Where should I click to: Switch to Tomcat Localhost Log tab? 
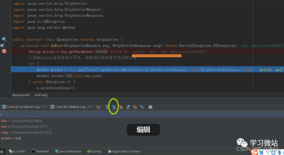(x=23, y=107)
